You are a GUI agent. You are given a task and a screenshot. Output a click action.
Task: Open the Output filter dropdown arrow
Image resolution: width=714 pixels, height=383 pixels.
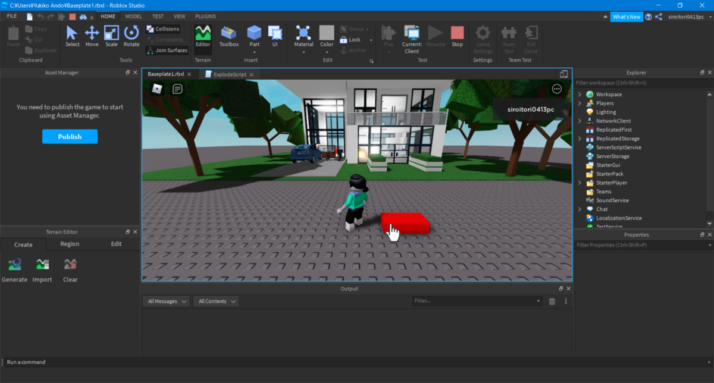pos(539,302)
